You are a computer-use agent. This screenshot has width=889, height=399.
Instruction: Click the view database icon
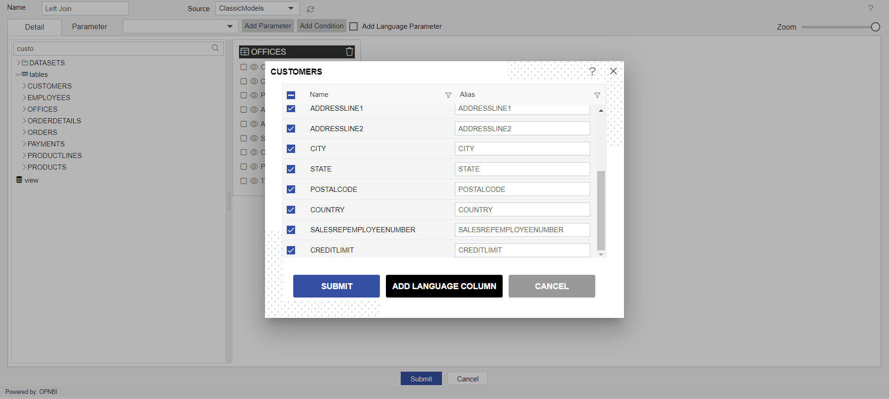tap(19, 180)
